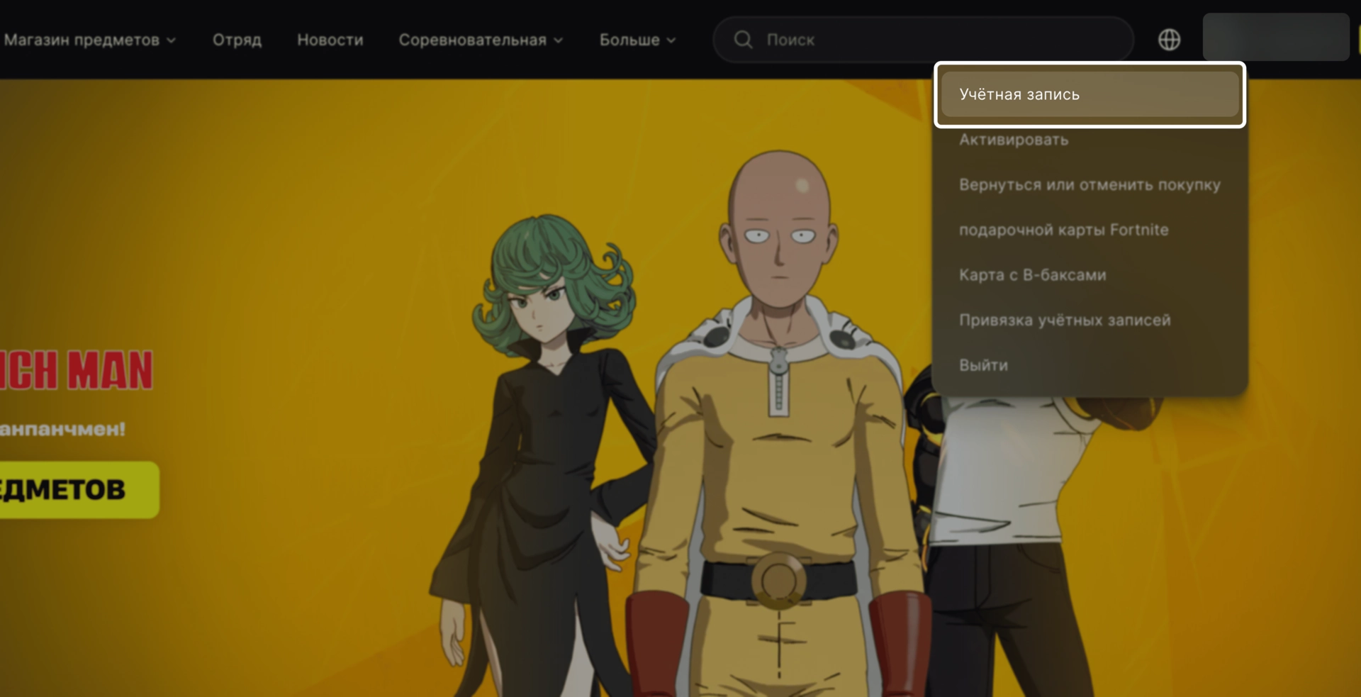Open подарочной карты Fortnite menu entry

pyautogui.click(x=1063, y=230)
